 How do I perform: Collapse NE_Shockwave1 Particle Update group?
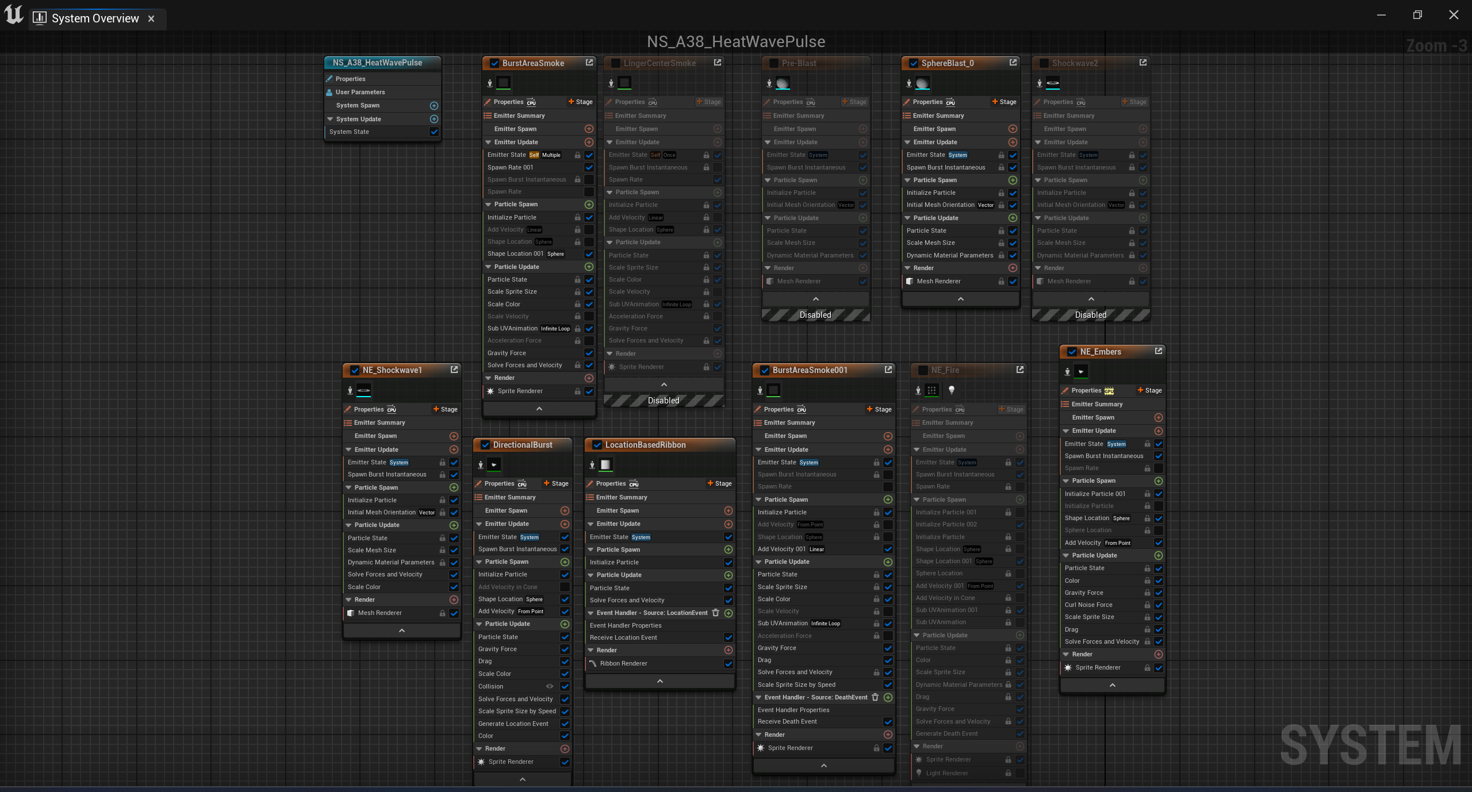point(348,525)
